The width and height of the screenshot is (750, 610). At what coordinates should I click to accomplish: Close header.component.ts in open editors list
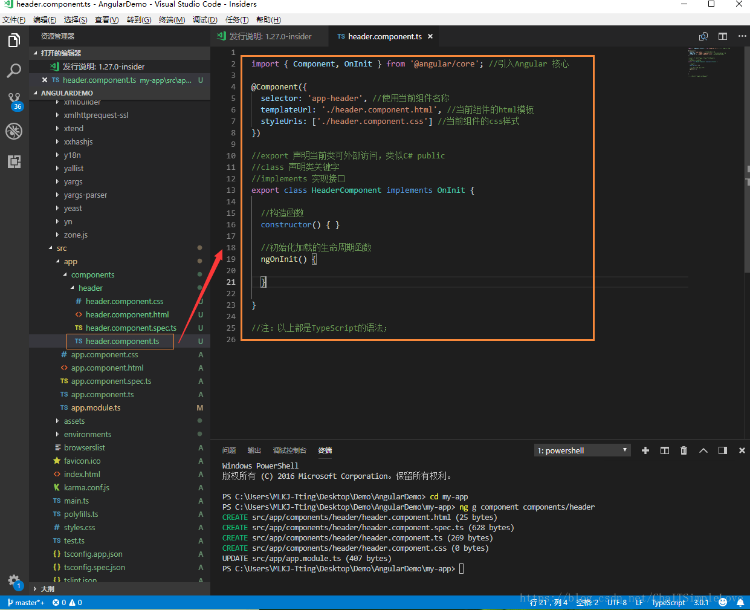coord(45,80)
